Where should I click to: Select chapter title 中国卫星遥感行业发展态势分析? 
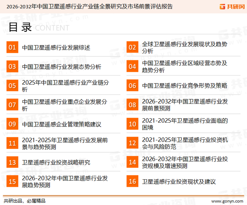pyautogui.click(x=62, y=67)
